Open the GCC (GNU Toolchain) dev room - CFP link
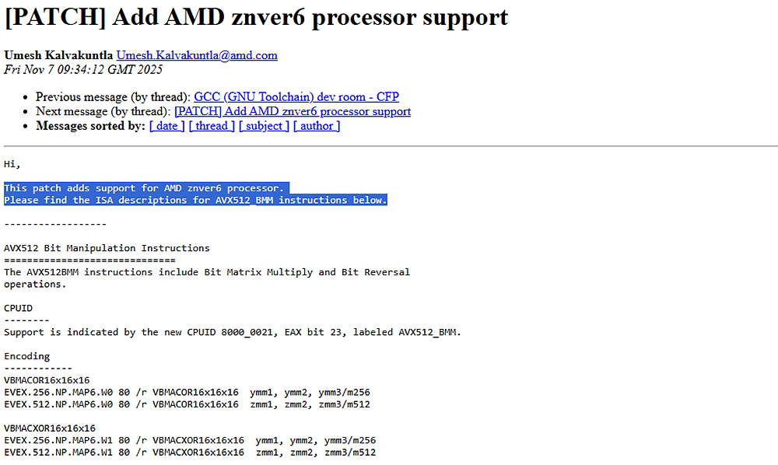This screenshot has width=778, height=465. (296, 97)
